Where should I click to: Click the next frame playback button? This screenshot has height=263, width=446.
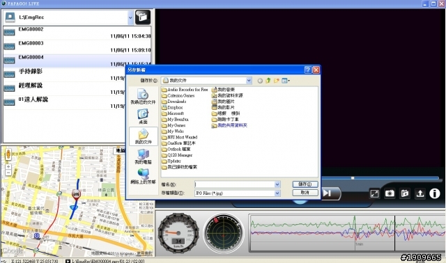tap(327, 193)
